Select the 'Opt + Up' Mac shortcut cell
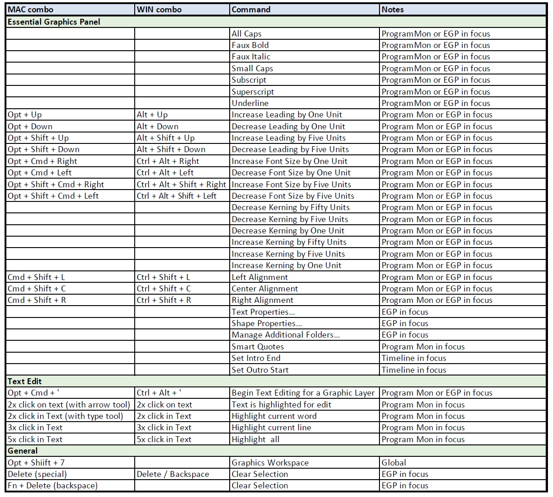This screenshot has height=497, width=553. click(70, 115)
